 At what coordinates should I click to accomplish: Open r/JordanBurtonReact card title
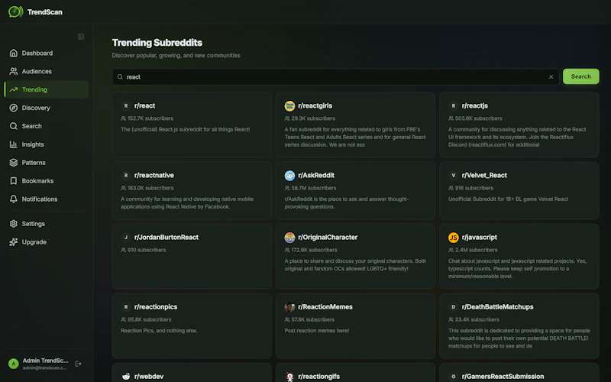[166, 238]
